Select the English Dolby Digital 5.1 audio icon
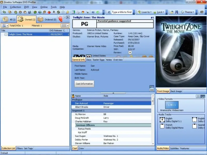207x155 pixels. click(x=162, y=120)
